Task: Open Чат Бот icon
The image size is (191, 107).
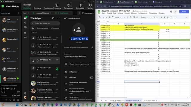Action: tap(90, 5)
